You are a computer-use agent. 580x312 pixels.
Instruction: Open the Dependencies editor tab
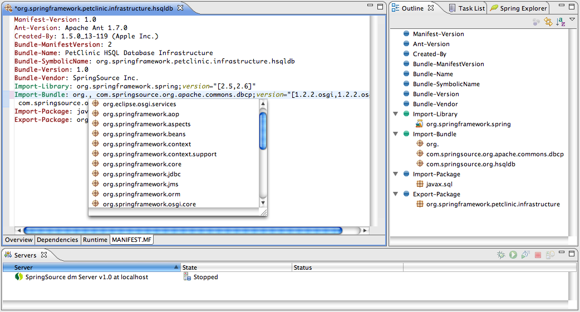pos(57,240)
